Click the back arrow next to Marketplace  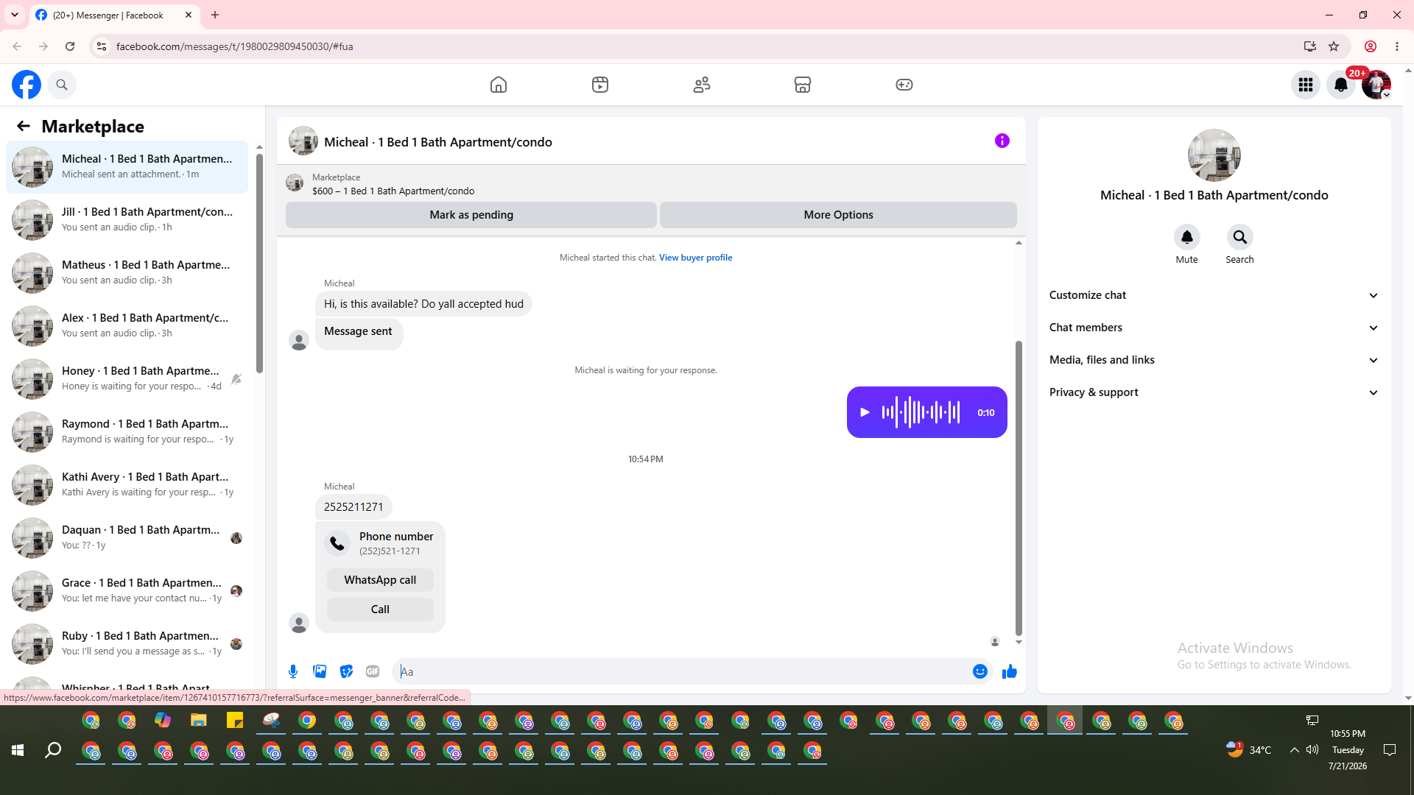click(x=24, y=126)
